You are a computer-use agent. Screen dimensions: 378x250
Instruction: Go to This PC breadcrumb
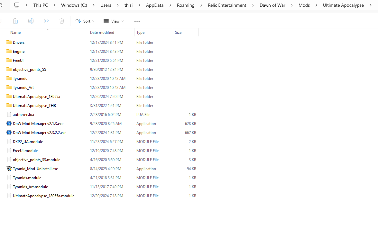pos(41,5)
